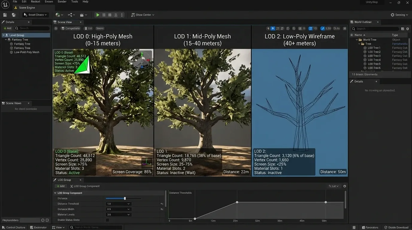The height and width of the screenshot is (230, 412).
Task: Click the World Outliner settings gear
Action: [408, 29]
